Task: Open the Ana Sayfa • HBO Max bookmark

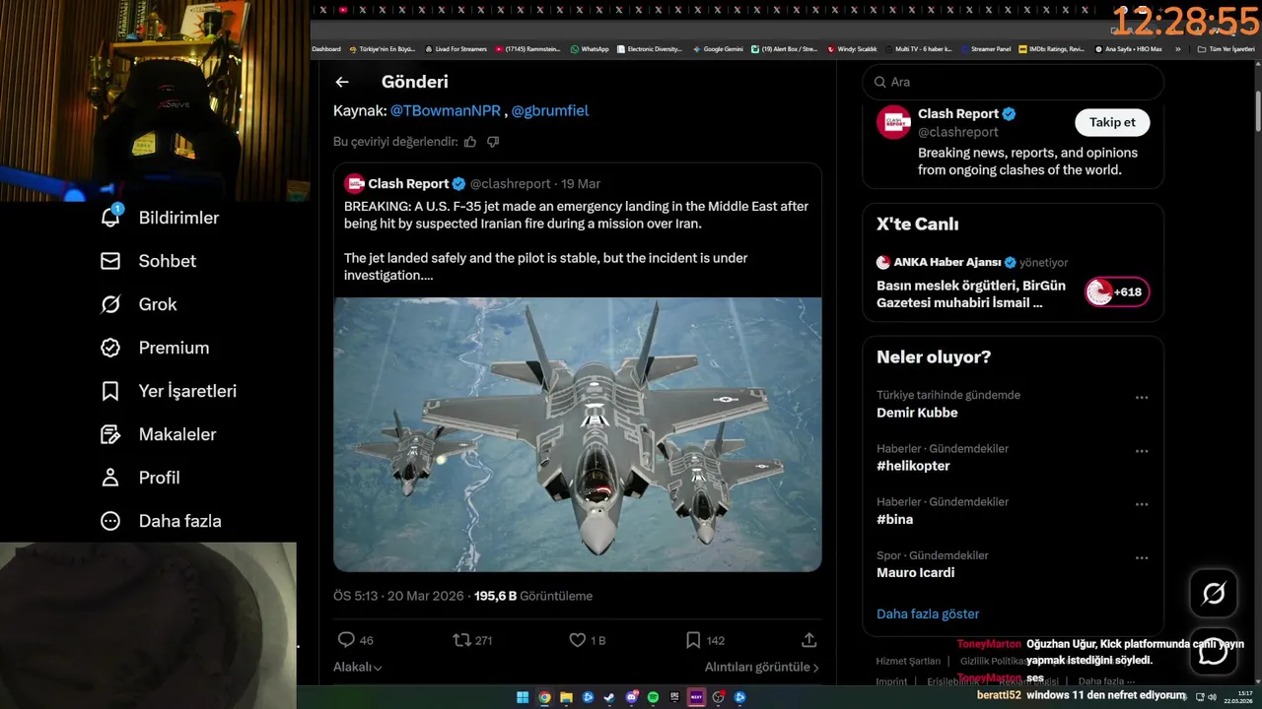Action: 1129,48
